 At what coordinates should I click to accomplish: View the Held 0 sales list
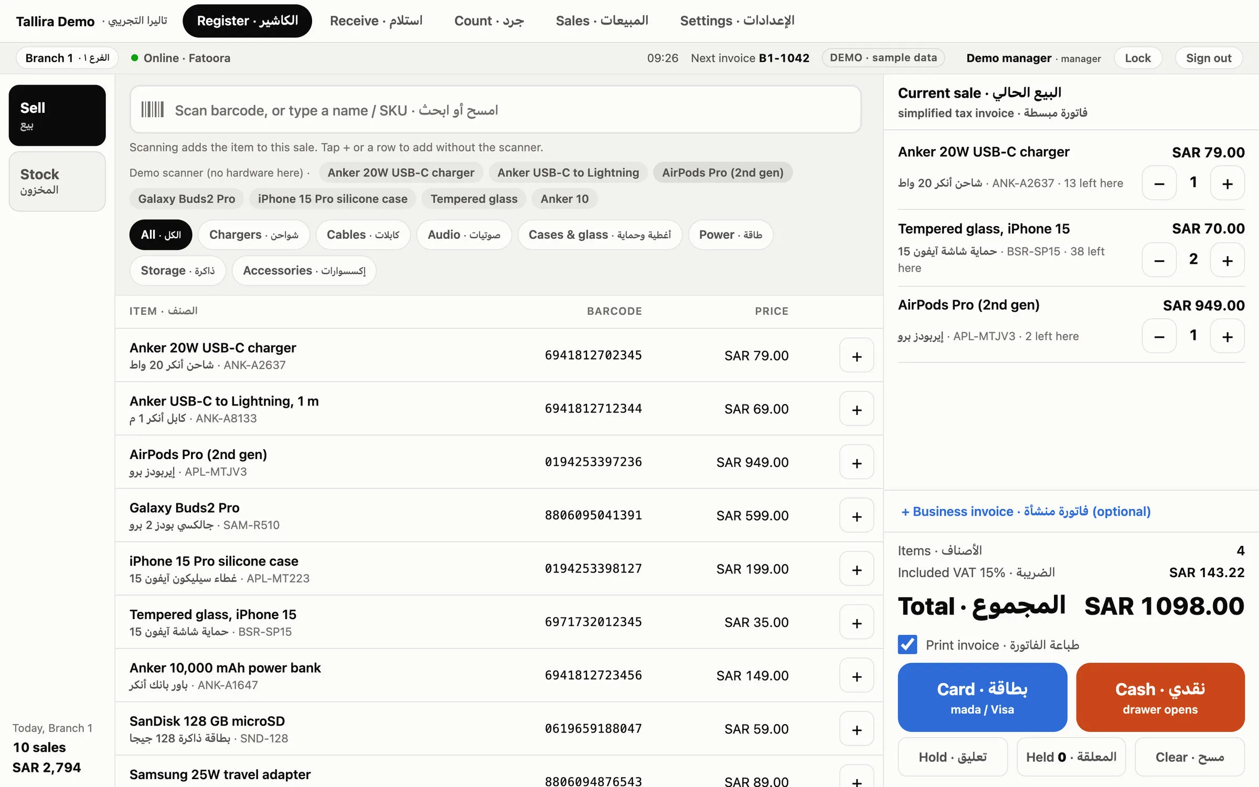pyautogui.click(x=1071, y=757)
